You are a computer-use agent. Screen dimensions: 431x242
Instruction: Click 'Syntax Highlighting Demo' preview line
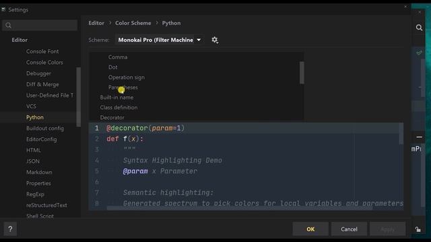[x=172, y=160]
